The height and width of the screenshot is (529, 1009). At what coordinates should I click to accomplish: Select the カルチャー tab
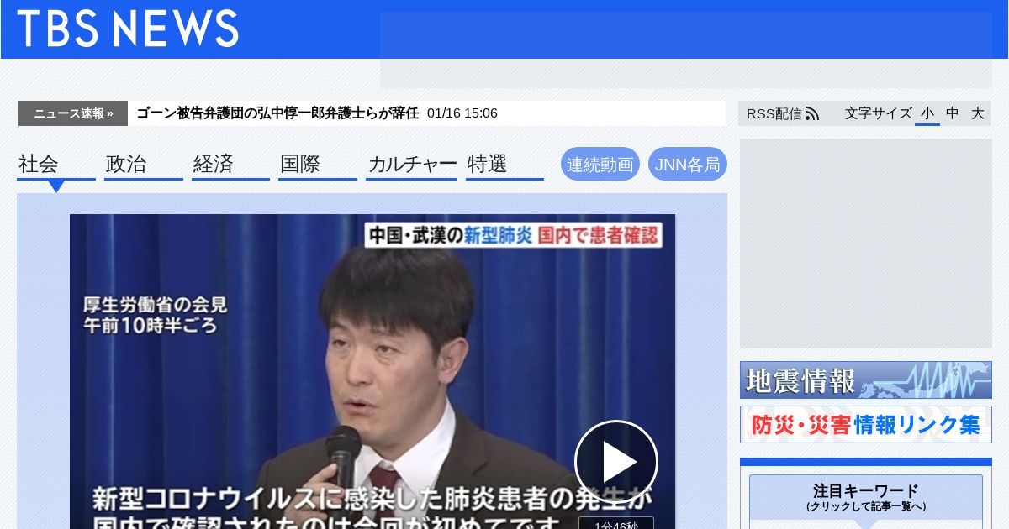pos(412,165)
